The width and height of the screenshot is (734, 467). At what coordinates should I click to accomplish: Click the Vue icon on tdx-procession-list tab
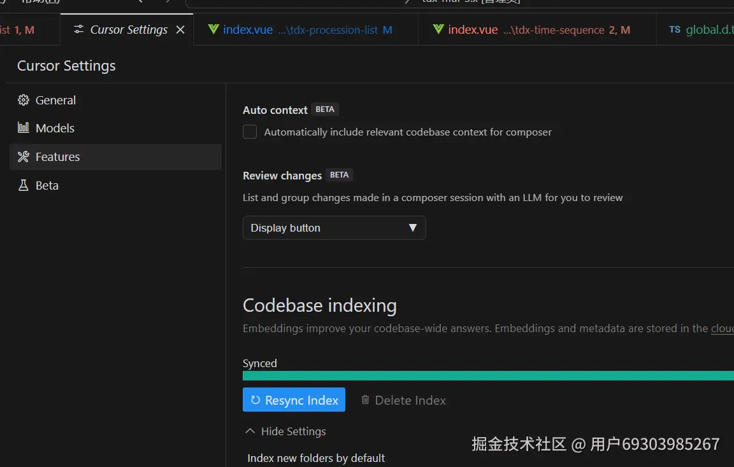[213, 29]
